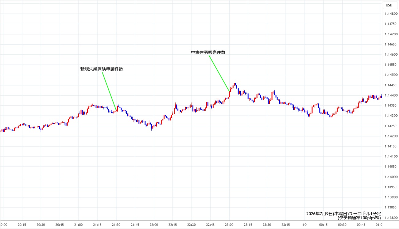This screenshot has height=229, width=399.
Task: Click the 1.14800 price axis label
Action: click(391, 14)
